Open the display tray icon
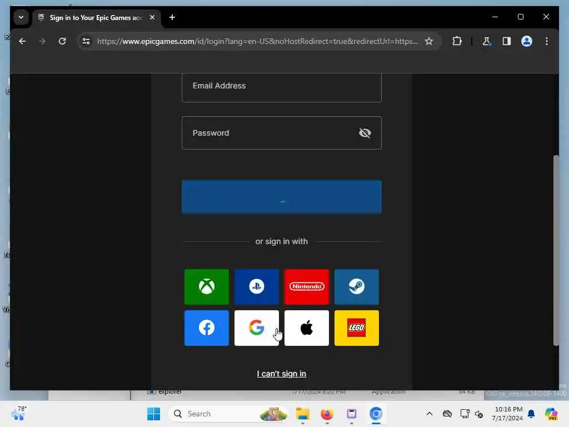Viewport: 569px width, 427px height. (465, 414)
